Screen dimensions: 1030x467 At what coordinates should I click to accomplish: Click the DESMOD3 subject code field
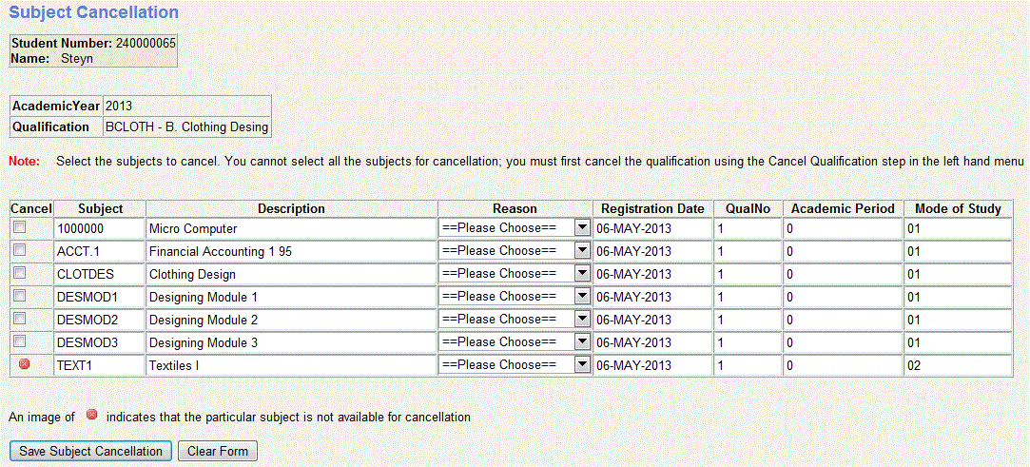[x=99, y=342]
